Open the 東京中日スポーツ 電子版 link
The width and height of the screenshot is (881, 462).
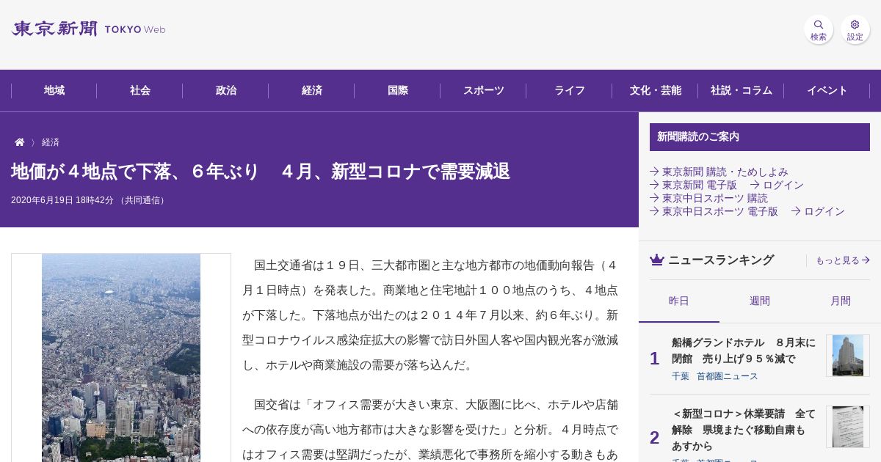(714, 211)
